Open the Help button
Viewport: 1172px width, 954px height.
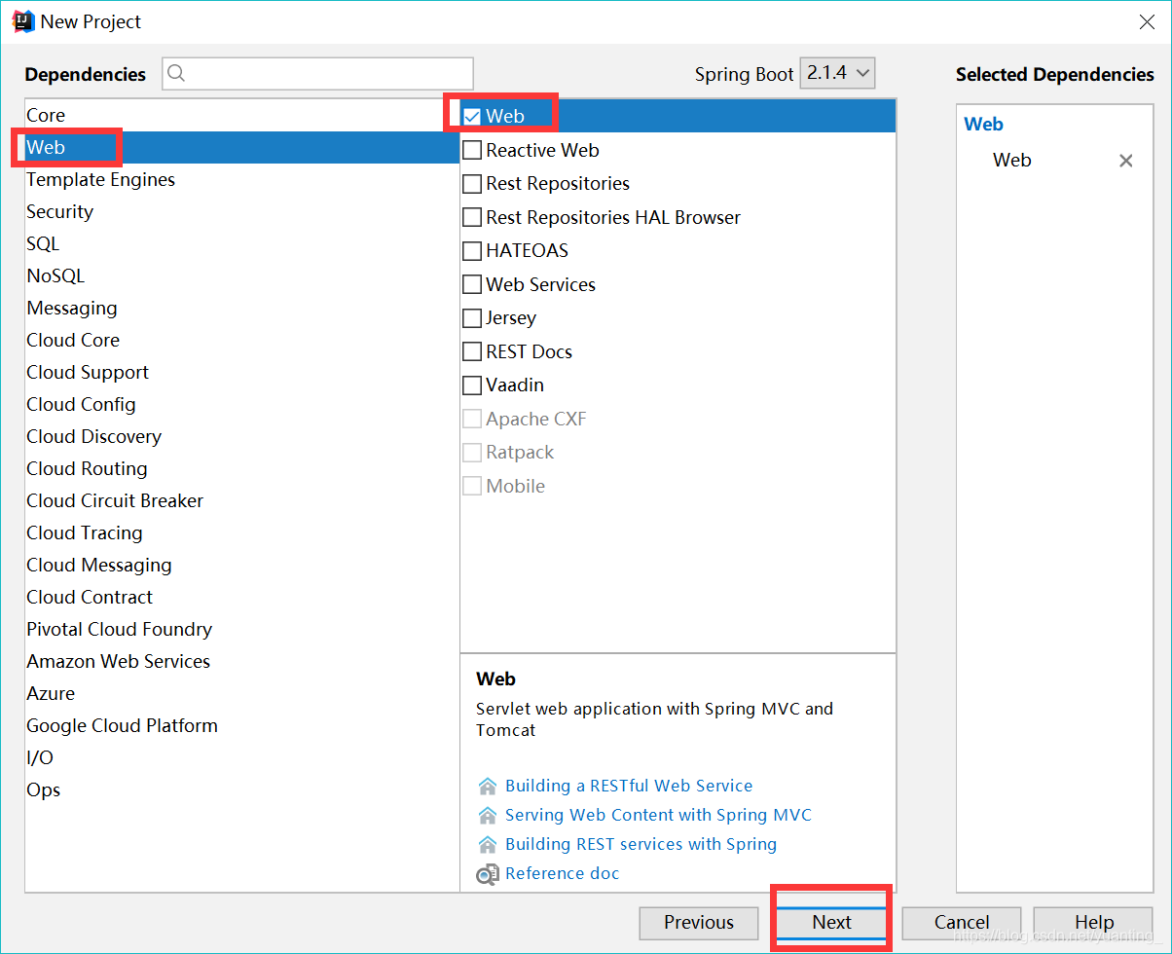[x=1094, y=923]
